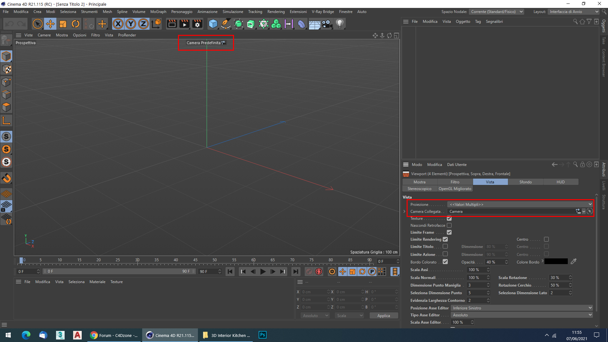
Task: Enable Snap magnet icon in left toolbar
Action: coord(6,178)
